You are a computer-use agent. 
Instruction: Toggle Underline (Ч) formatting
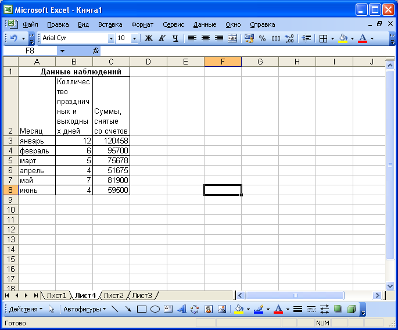pos(175,38)
